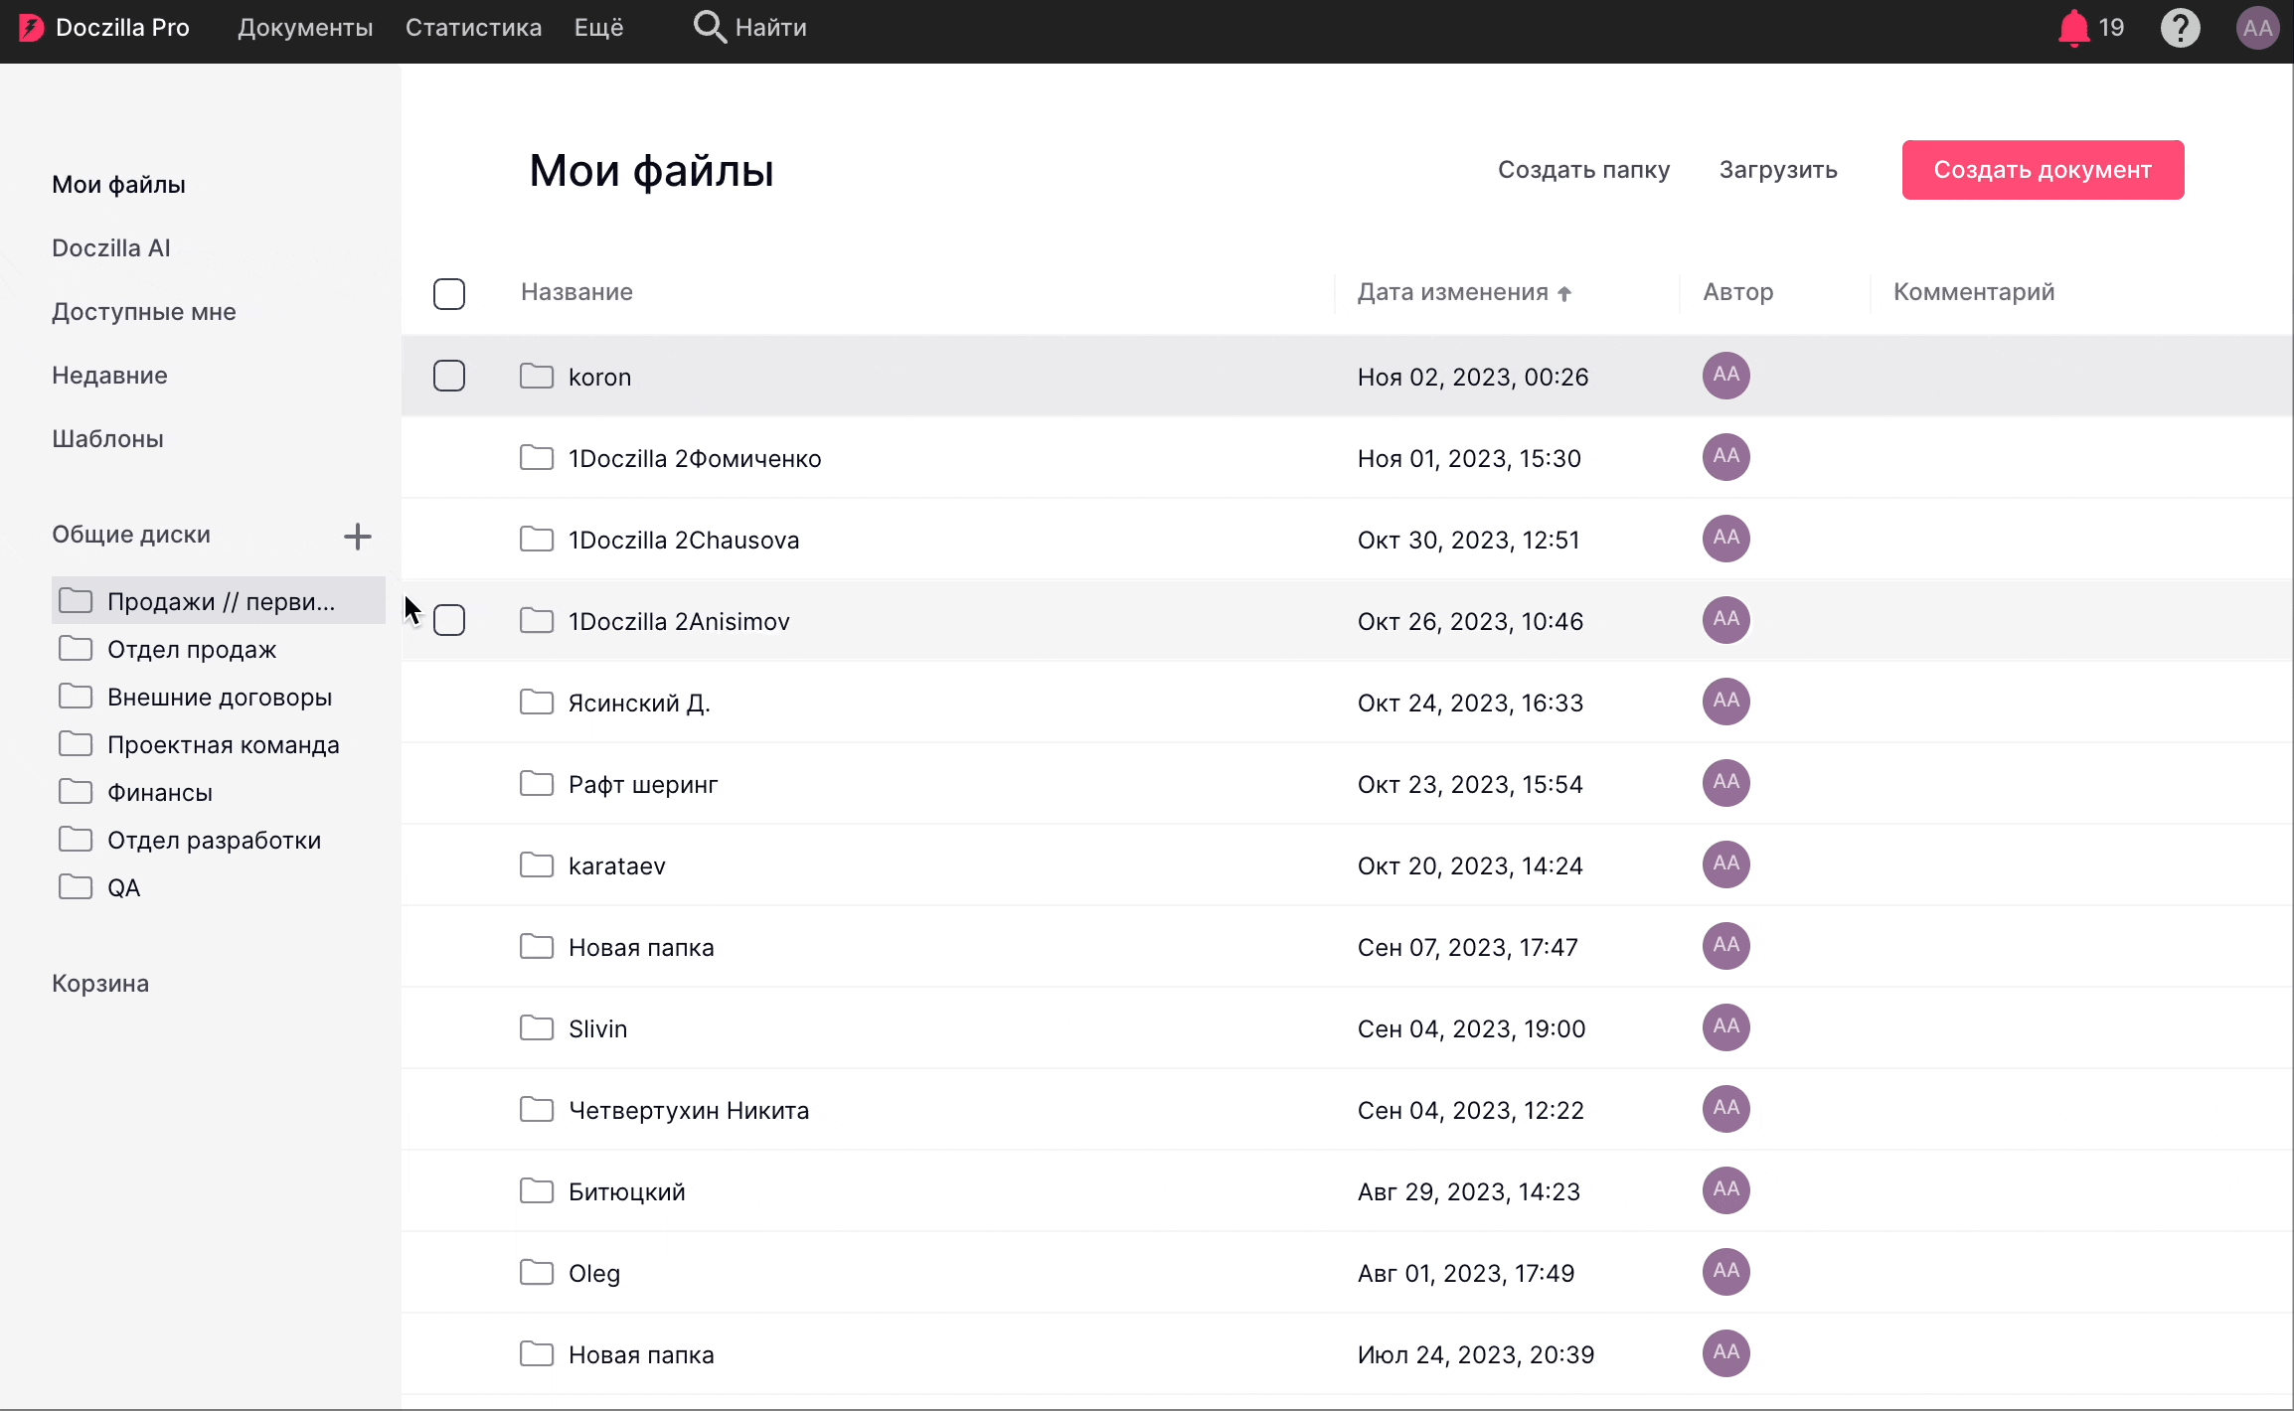Click date Окт 24, 2023, 16:33

coord(1470,704)
